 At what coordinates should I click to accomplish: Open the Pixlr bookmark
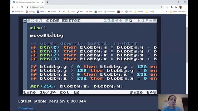[129, 12]
